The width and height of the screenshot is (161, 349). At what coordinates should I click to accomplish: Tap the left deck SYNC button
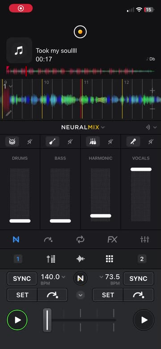[x=22, y=278]
